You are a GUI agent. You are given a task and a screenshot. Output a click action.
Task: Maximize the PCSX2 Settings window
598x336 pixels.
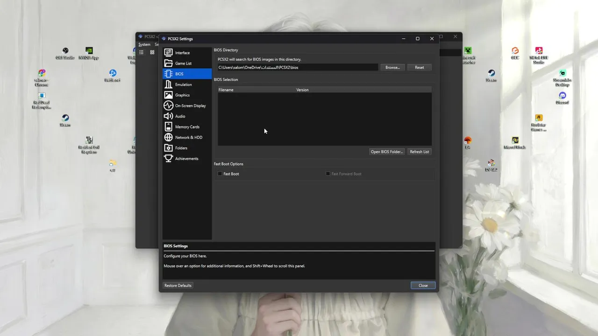click(418, 39)
